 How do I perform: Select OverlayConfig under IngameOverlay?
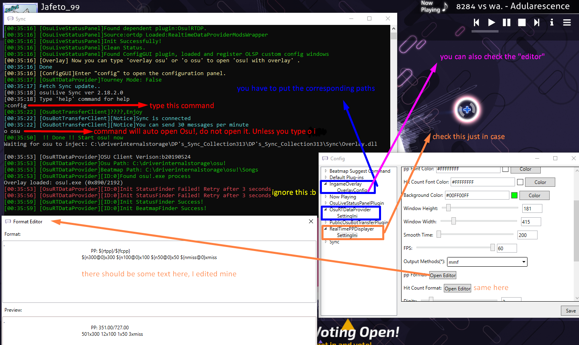[352, 190]
